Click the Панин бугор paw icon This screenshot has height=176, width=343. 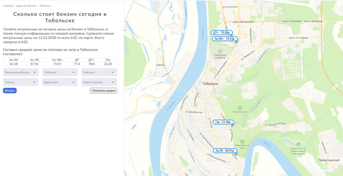[240, 108]
